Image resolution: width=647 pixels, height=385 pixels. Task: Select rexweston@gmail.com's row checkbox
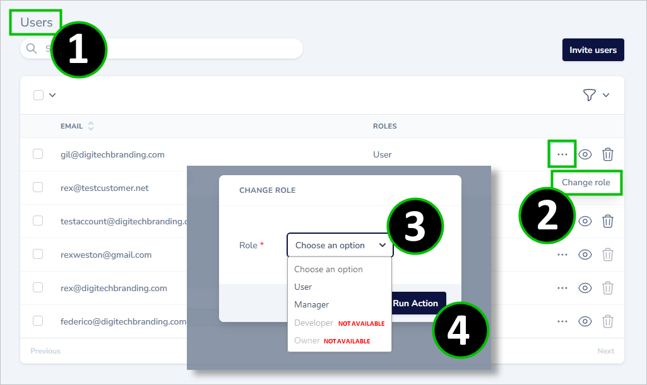[37, 255]
